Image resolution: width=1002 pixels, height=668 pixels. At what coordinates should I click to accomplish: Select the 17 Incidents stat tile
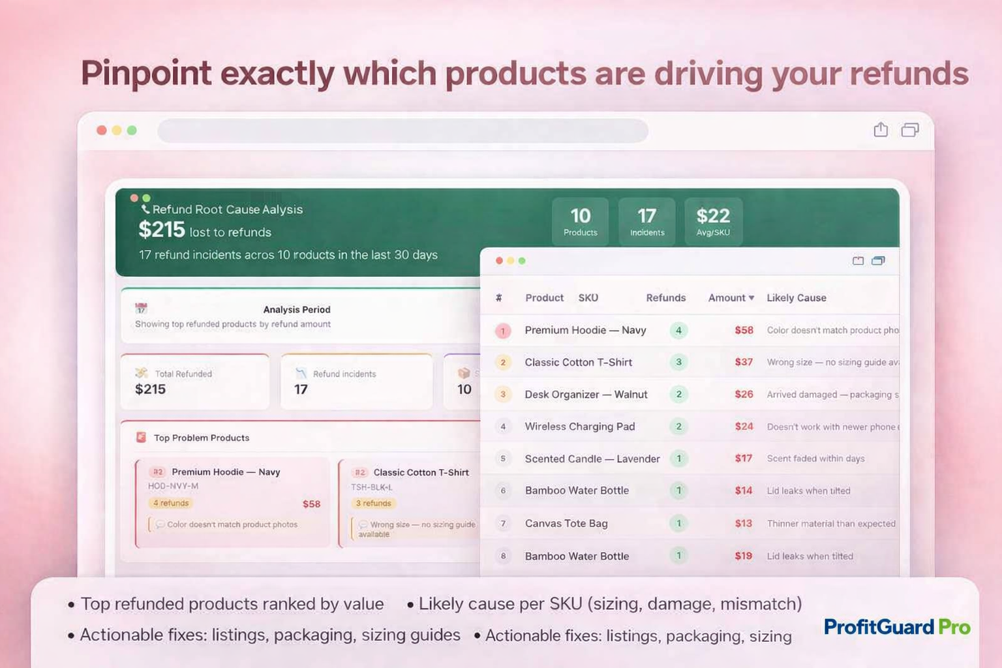point(646,222)
